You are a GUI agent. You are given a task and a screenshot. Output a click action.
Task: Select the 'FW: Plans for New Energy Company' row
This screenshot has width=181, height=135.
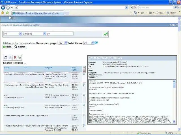pos(43,88)
